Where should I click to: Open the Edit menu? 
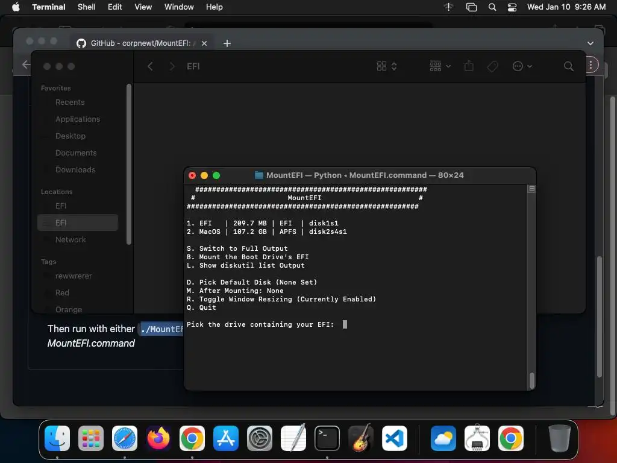(x=115, y=7)
